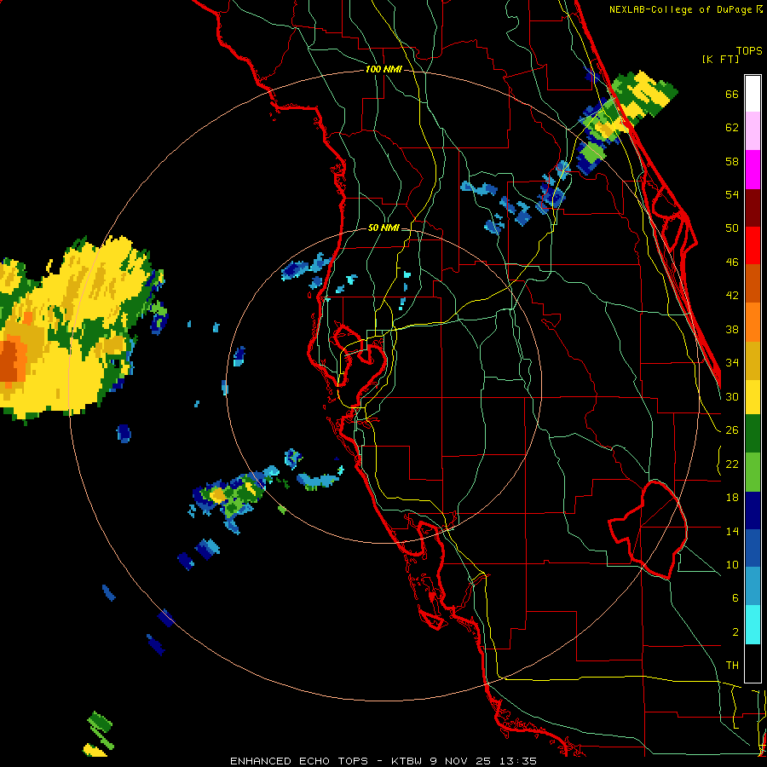Click the [K FT] units label
Screen dimensions: 767x767
pos(720,59)
